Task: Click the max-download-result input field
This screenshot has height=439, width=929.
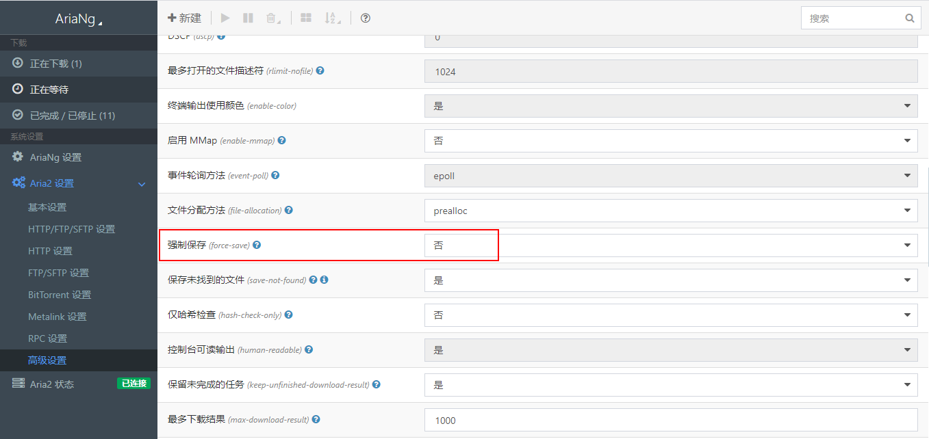Action: pyautogui.click(x=670, y=420)
